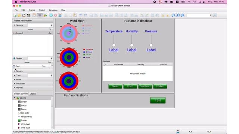Clear the Screens filter field with X
This screenshot has width=239, height=134.
point(52,25)
